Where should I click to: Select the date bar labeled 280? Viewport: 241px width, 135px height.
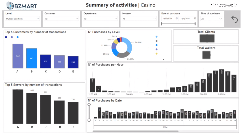coord(182,113)
